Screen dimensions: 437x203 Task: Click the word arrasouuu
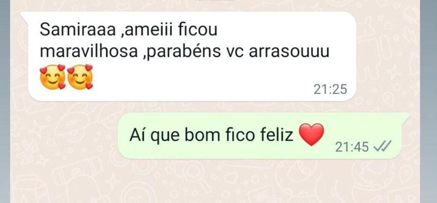[289, 53]
